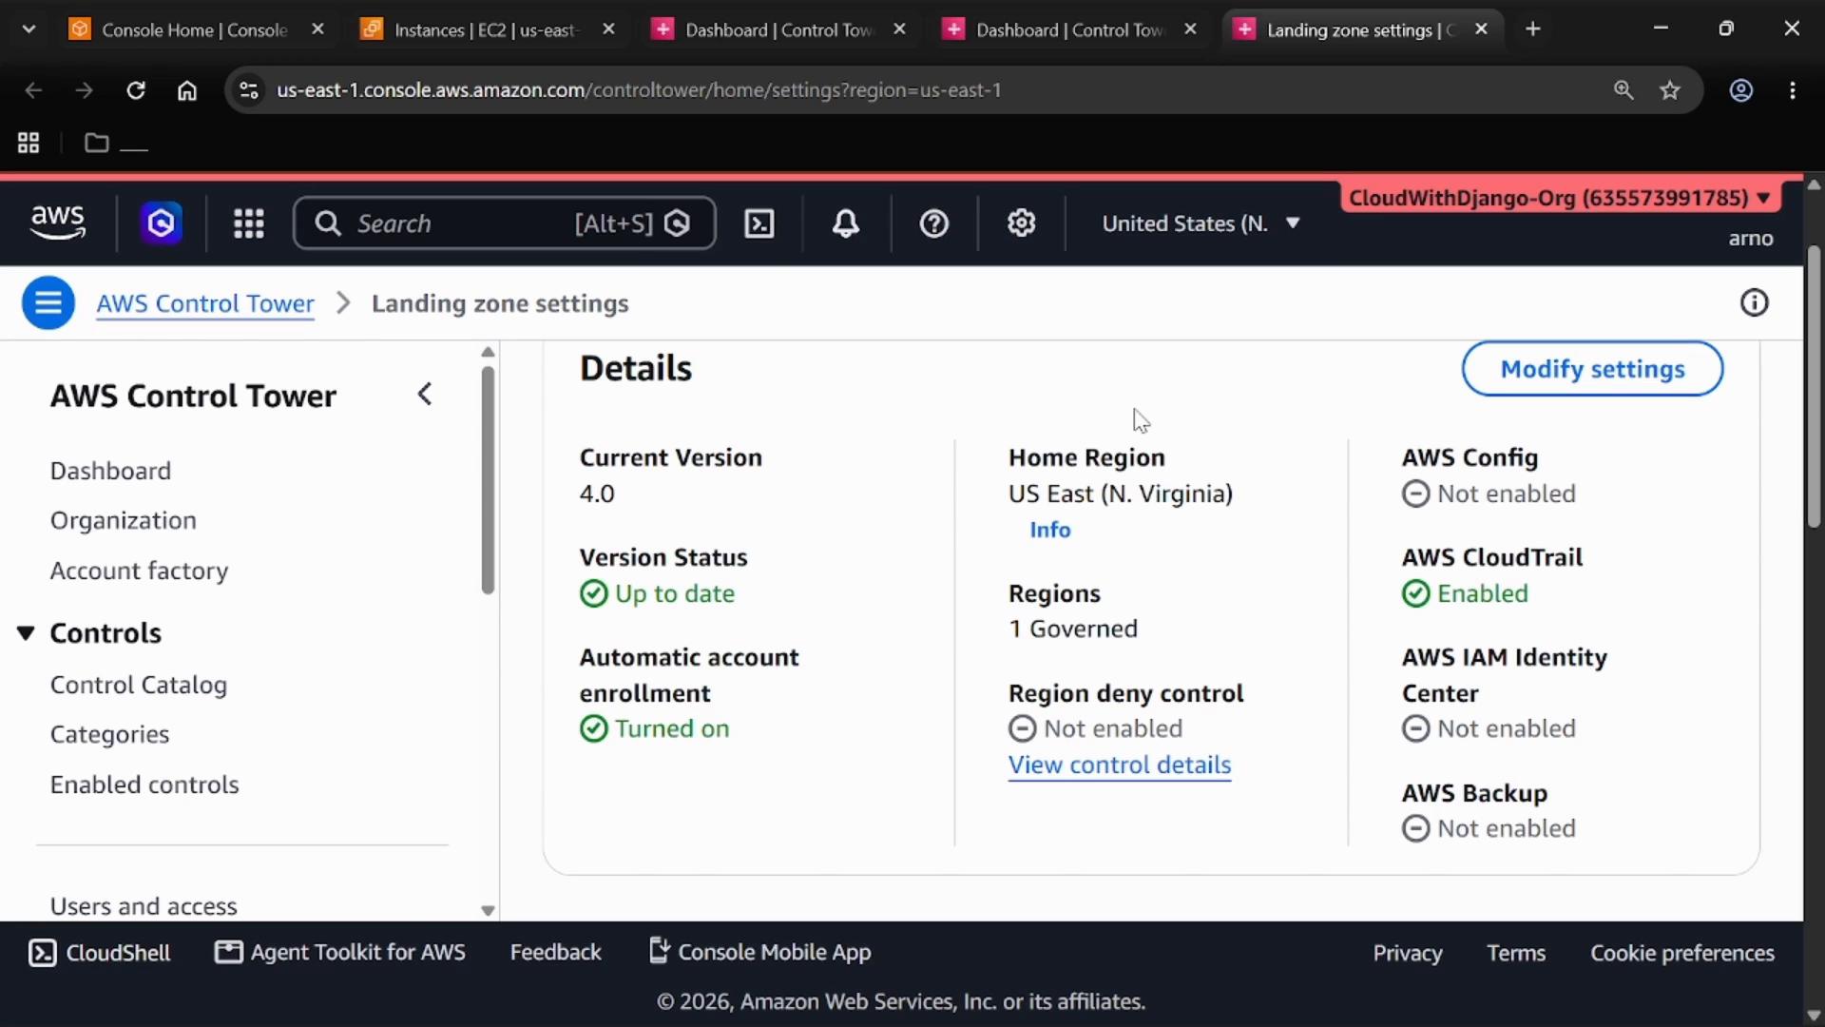Screen dimensions: 1825x1027
Task: Click the Modify settings button
Action: coord(1592,369)
